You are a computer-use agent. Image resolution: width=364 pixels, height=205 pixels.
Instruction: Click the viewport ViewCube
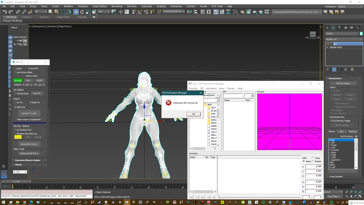(312, 35)
